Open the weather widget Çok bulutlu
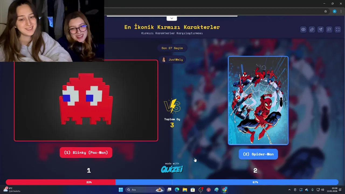 [12, 190]
